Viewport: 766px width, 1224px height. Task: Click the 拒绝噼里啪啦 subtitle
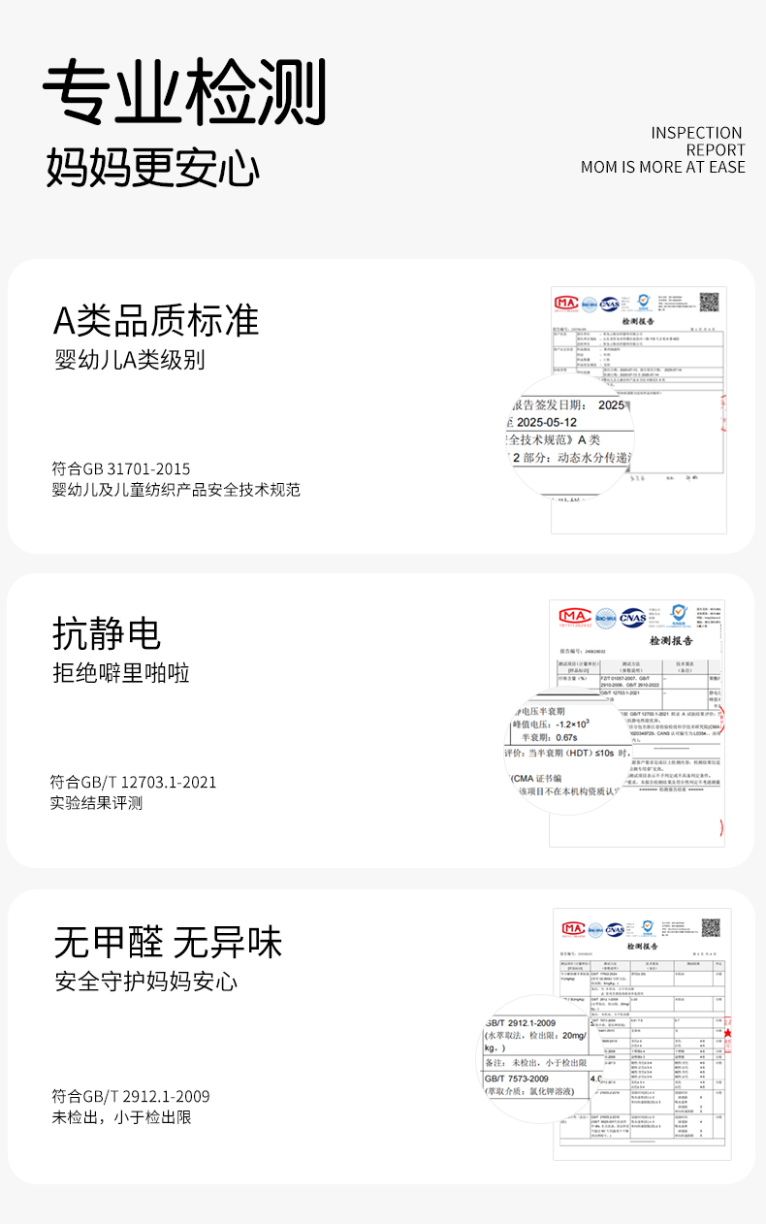(x=121, y=673)
